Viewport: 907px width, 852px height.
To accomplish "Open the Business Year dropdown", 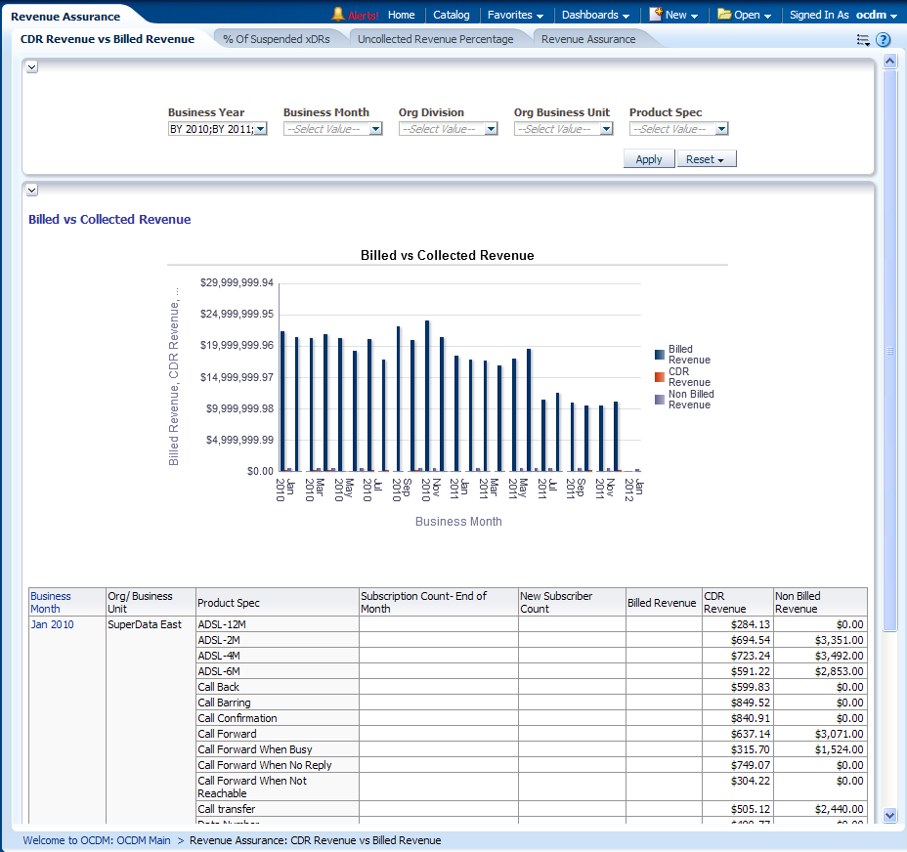I will coord(260,129).
